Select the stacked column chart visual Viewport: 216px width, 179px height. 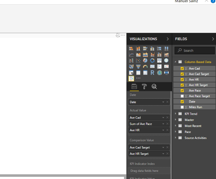coord(138,49)
